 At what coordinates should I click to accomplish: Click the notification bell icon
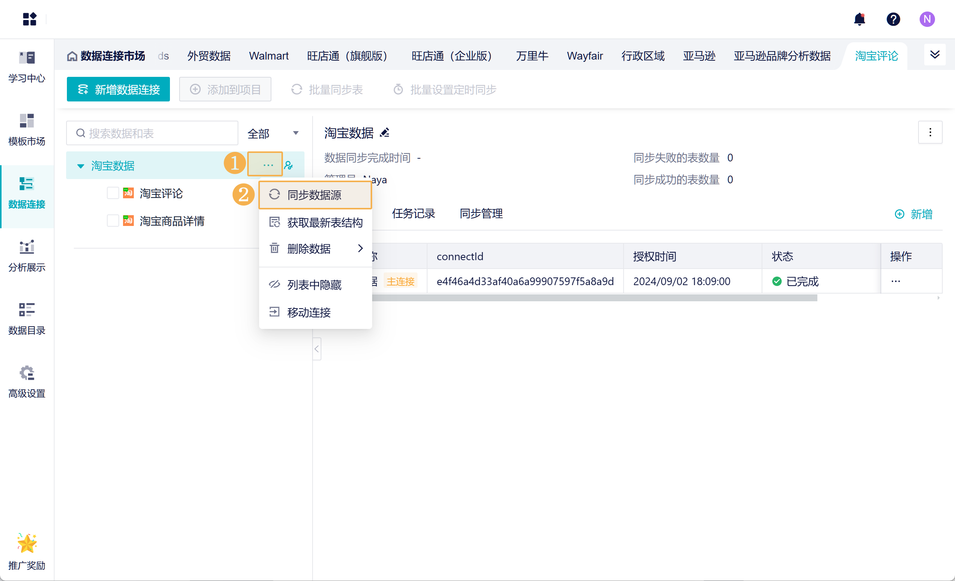coord(859,19)
